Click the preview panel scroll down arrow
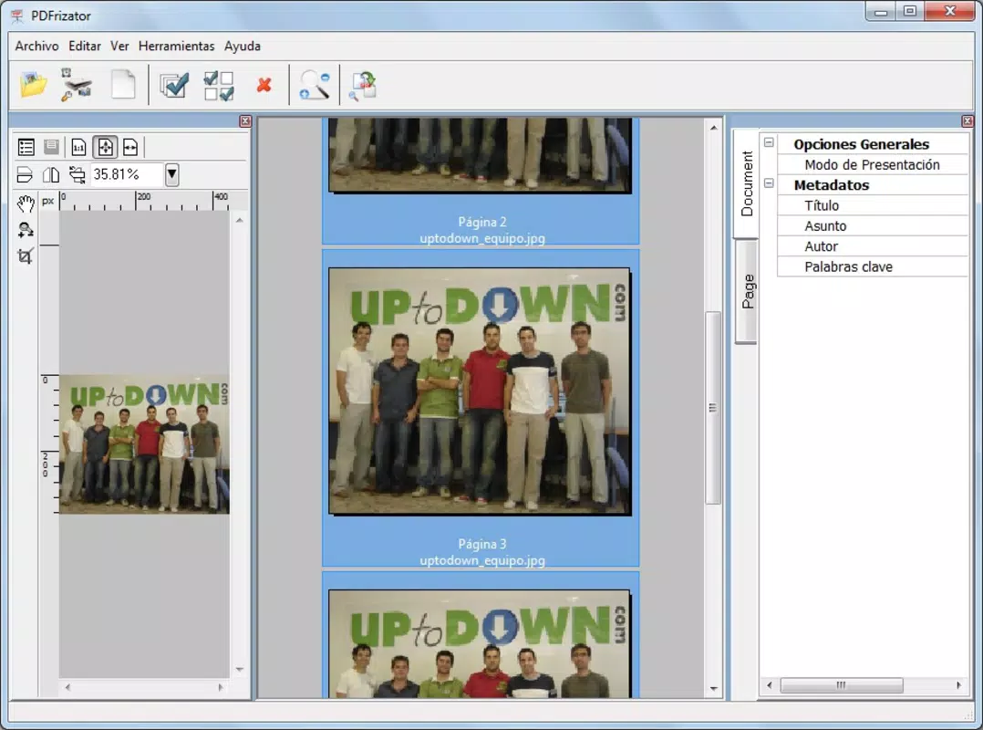 240,669
